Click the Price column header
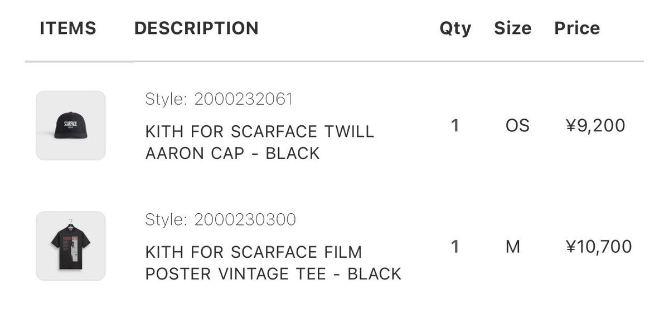Viewport: 669px width, 324px height. (577, 28)
